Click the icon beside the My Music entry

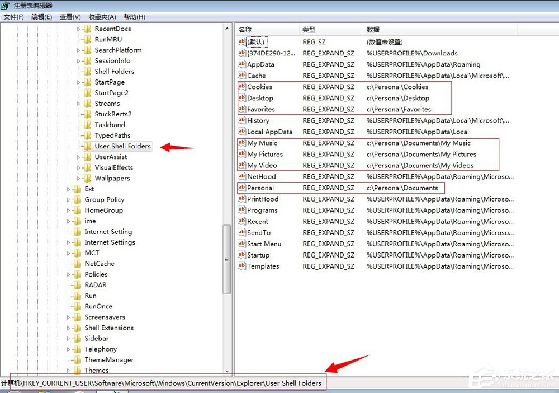coord(243,143)
